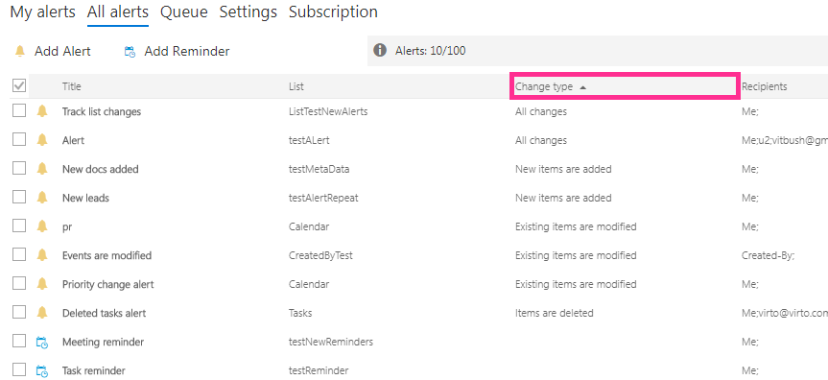Open the alert titled Alert
This screenshot has height=380, width=828.
tap(74, 140)
